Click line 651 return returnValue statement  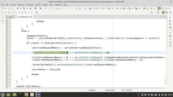click(28, 86)
